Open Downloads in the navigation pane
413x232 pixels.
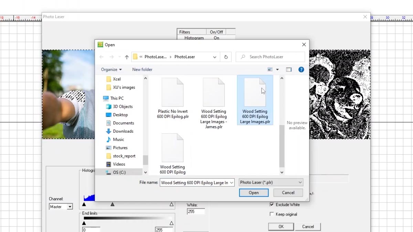tap(123, 131)
